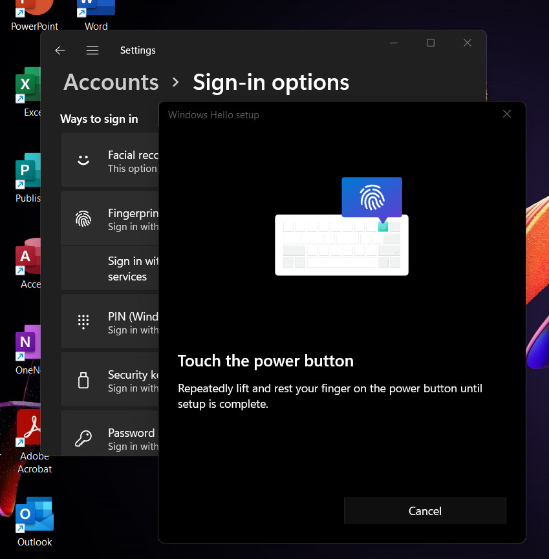The image size is (549, 559).
Task: Go to Accounts breadcrumb link
Action: coord(111,83)
